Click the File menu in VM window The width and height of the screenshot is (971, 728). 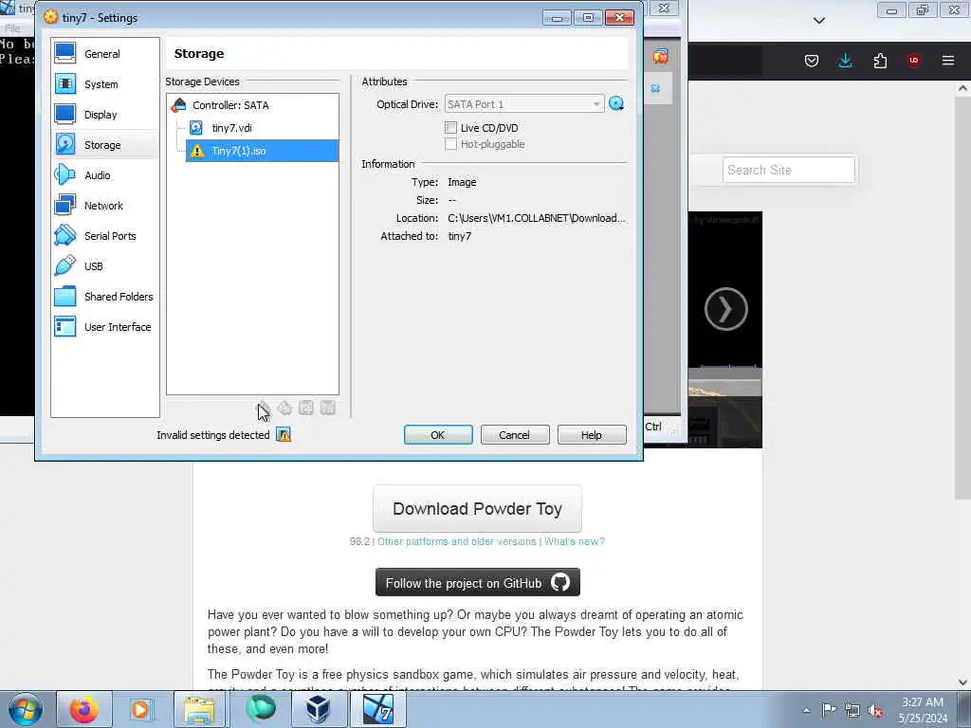12,28
